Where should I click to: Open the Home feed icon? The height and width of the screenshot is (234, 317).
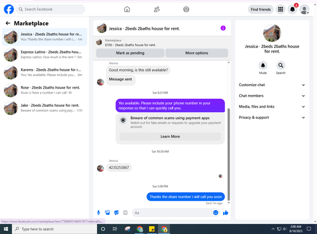tap(127, 9)
